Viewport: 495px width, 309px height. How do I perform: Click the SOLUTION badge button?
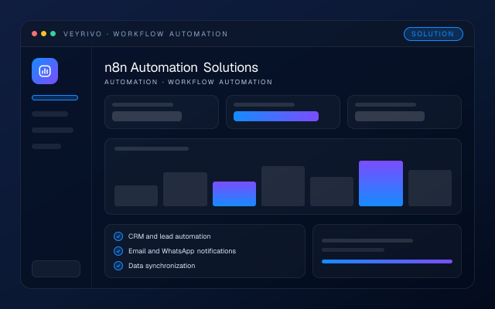pyautogui.click(x=433, y=34)
